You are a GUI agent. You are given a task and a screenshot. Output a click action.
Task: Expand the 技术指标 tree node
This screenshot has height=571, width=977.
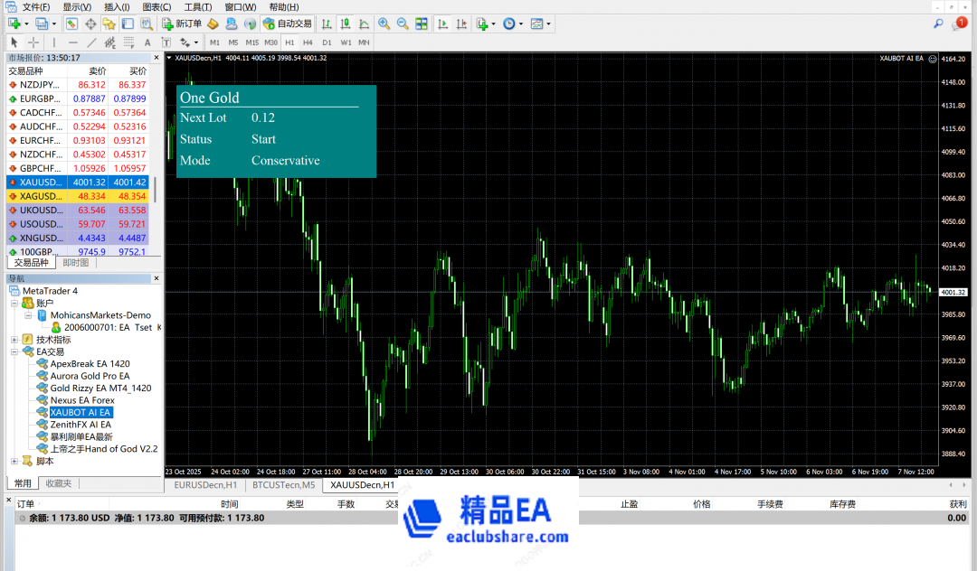click(x=14, y=340)
